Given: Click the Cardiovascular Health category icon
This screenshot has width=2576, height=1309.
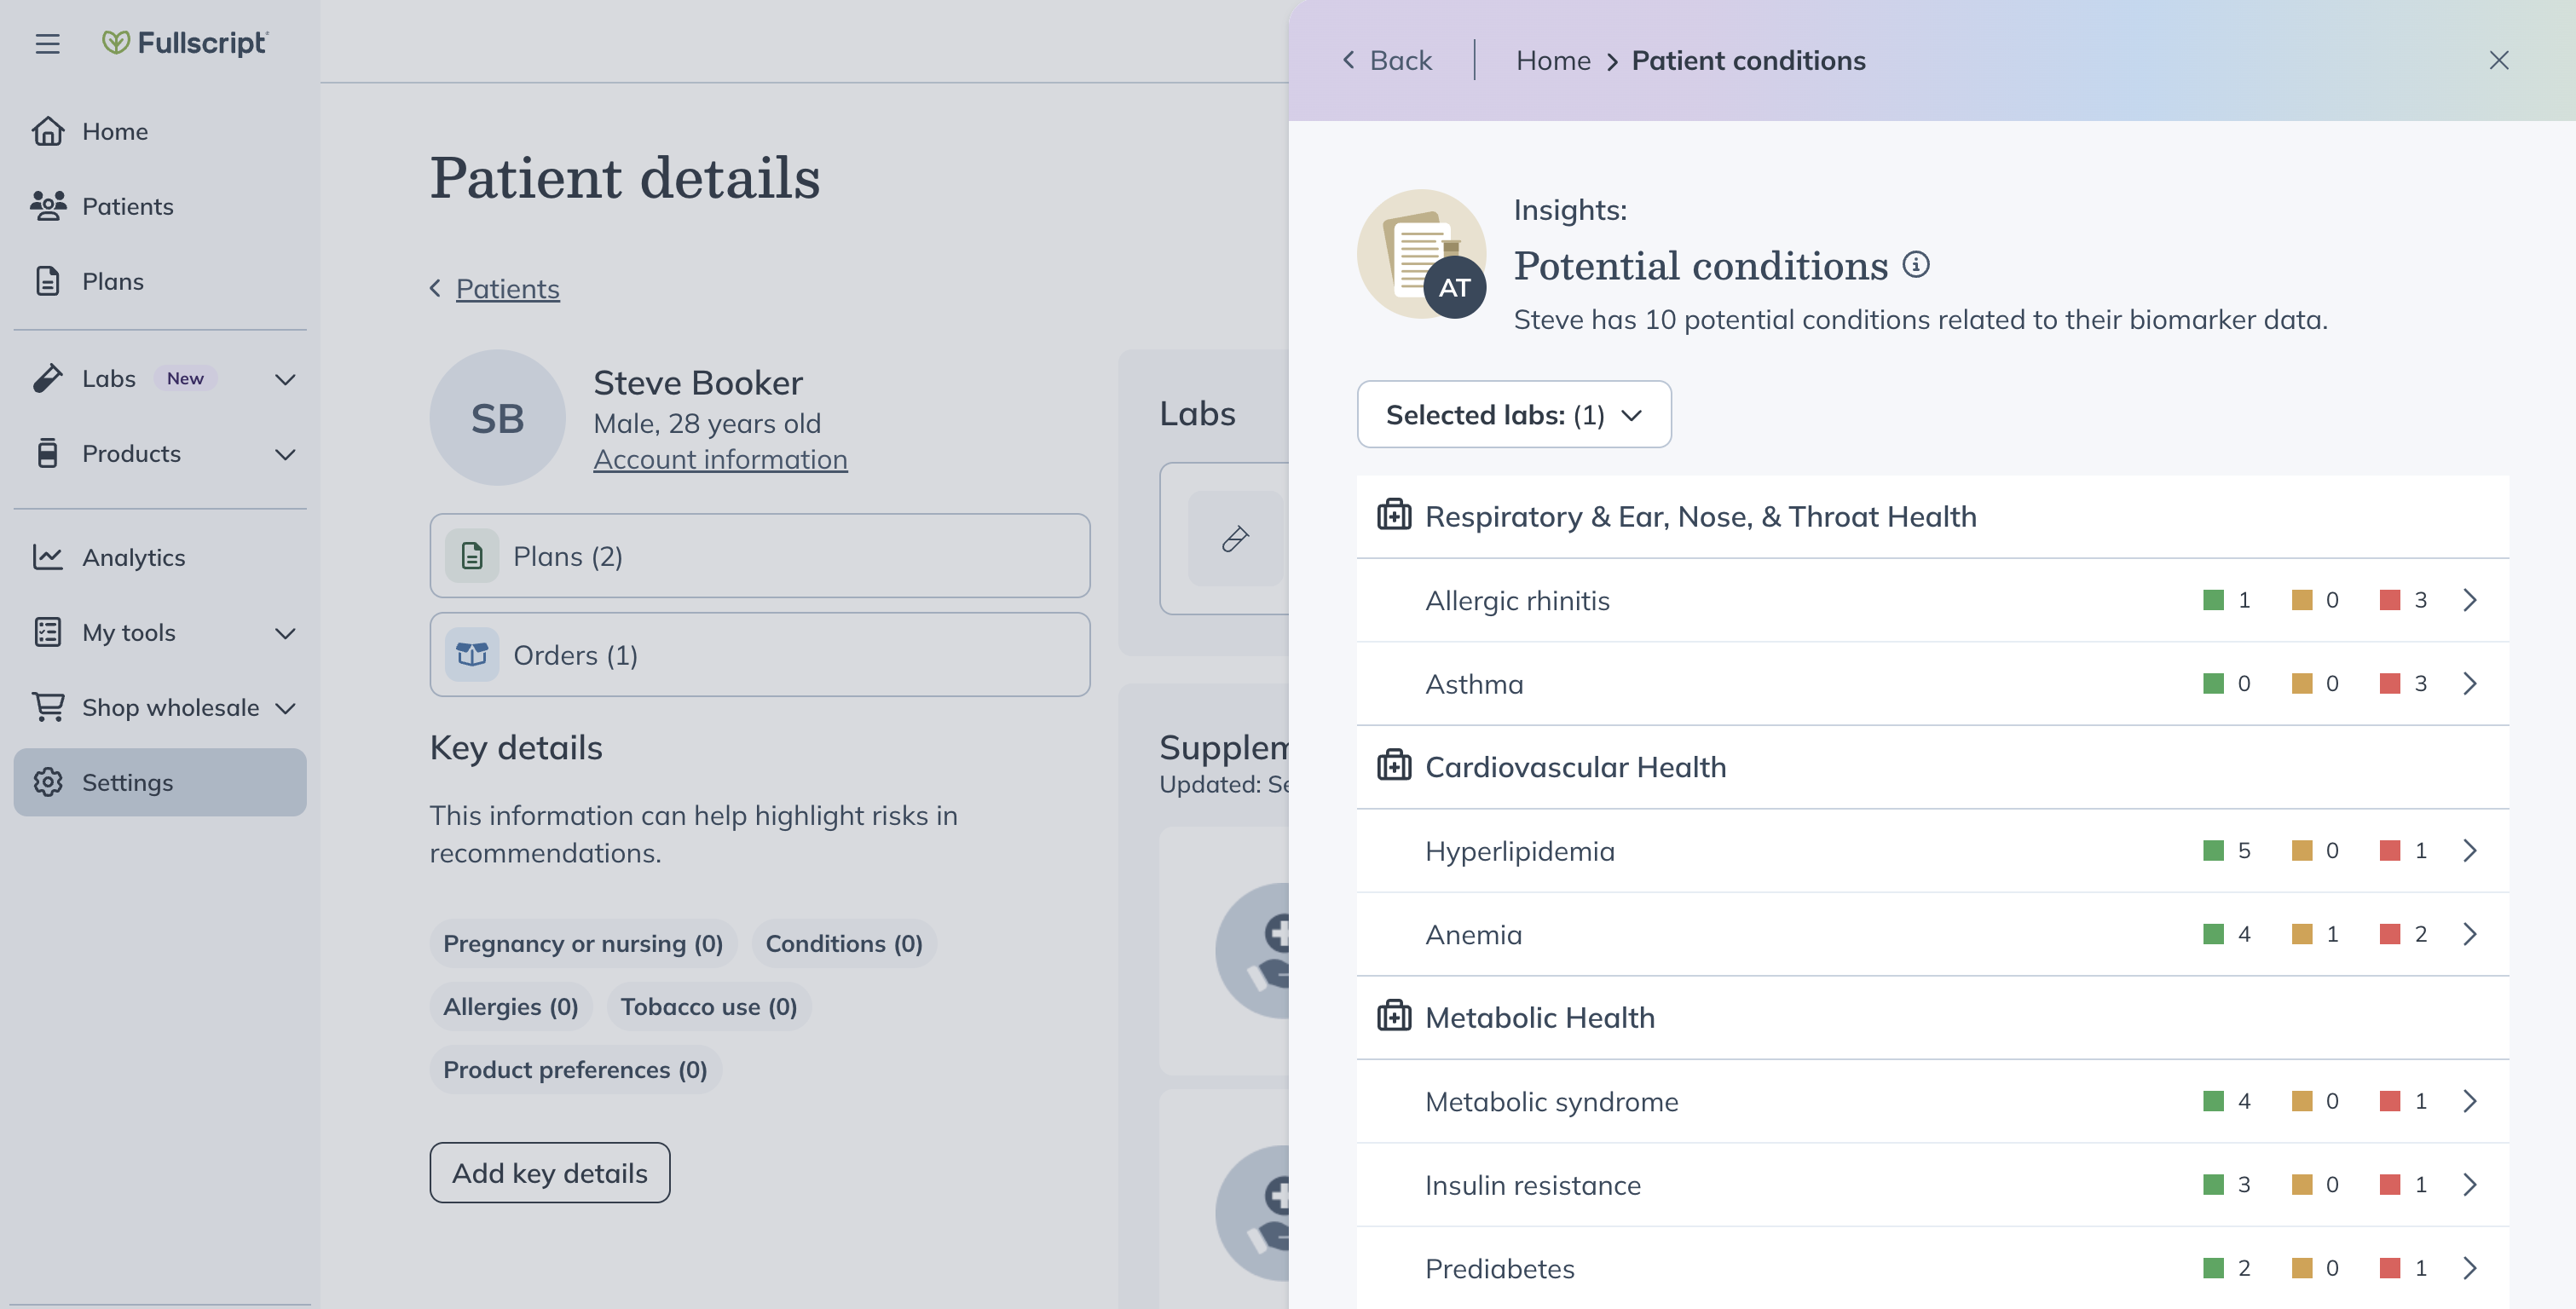Looking at the screenshot, I should pos(1394,766).
